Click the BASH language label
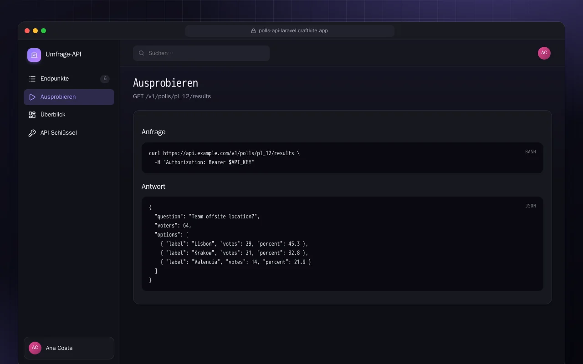Screen dimensions: 583x364 click(531, 152)
